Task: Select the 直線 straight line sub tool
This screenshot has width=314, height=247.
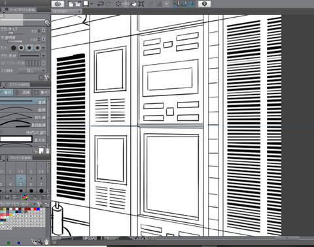Action: coord(23,101)
